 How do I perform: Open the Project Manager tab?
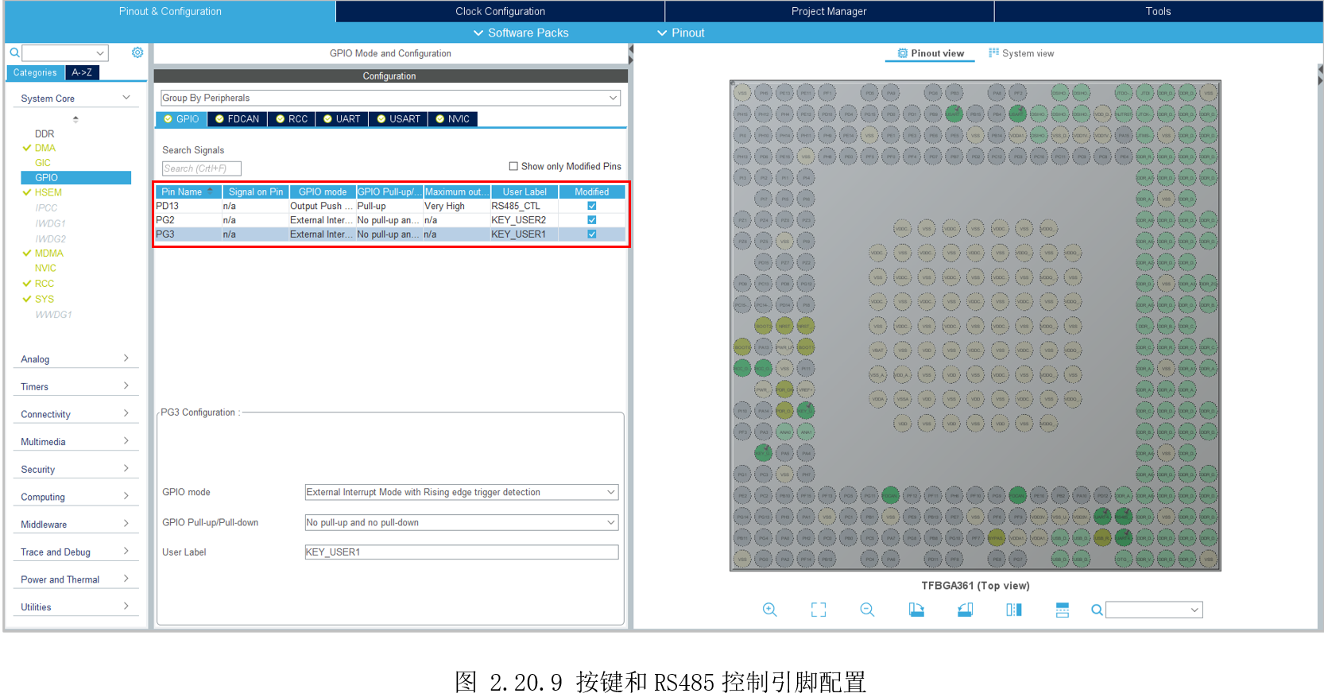coord(829,11)
